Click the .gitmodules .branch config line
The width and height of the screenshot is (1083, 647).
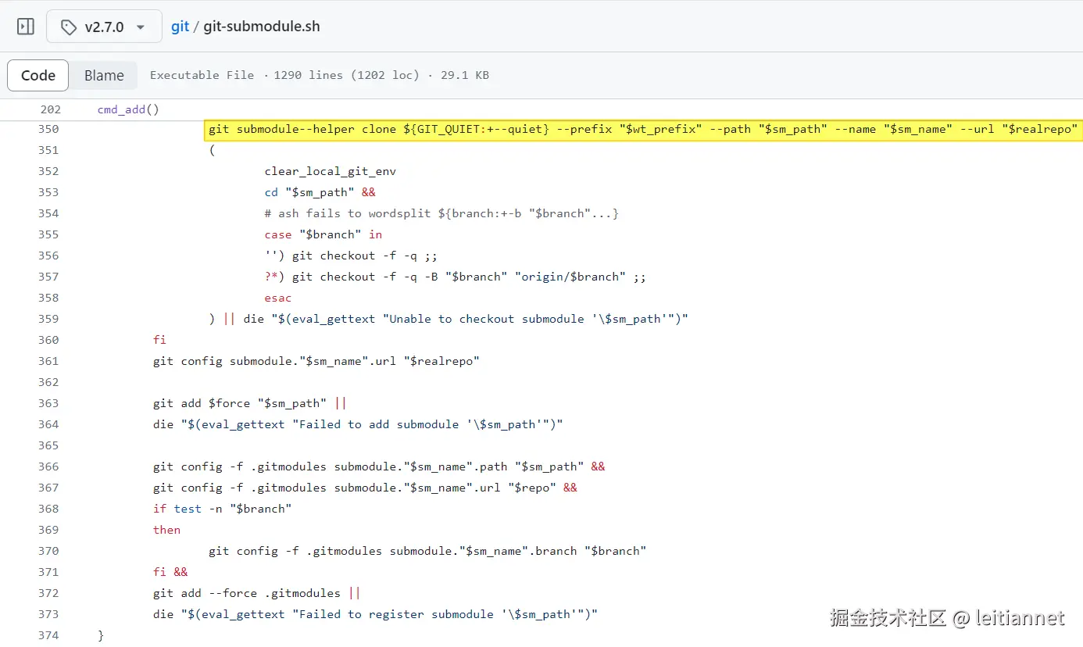(x=428, y=551)
